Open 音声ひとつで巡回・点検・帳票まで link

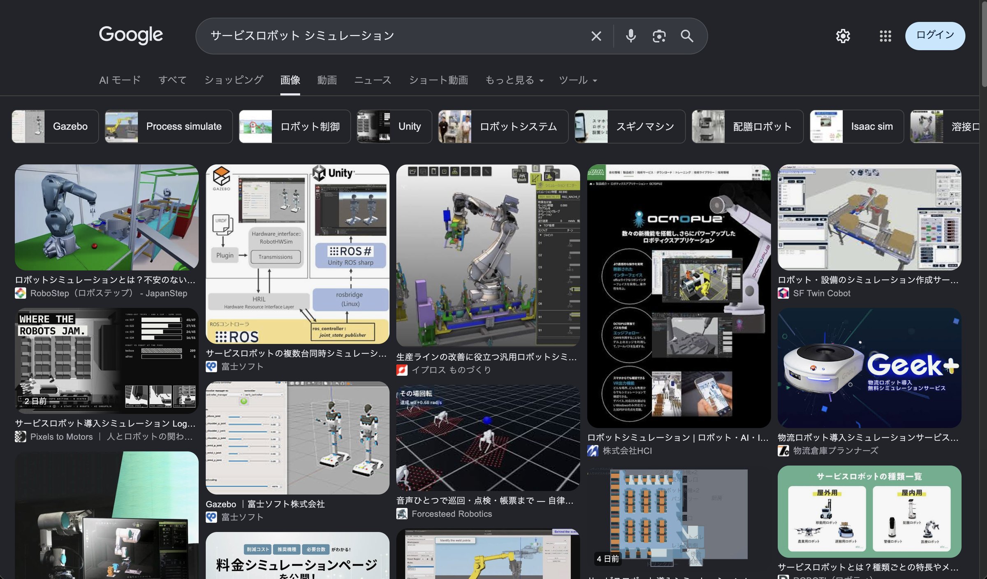[485, 500]
